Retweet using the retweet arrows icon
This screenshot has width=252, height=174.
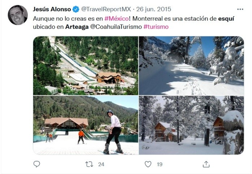(x=89, y=164)
